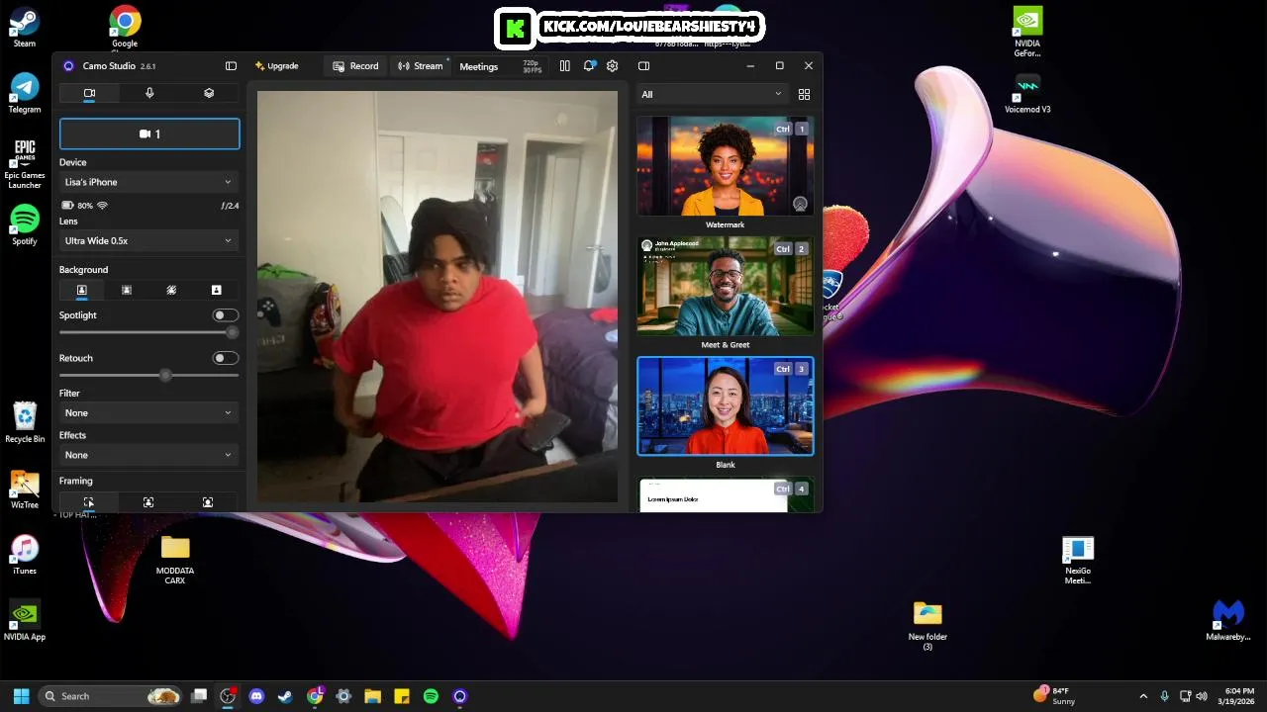Click the iPhone battery 80% indicator

pyautogui.click(x=77, y=206)
